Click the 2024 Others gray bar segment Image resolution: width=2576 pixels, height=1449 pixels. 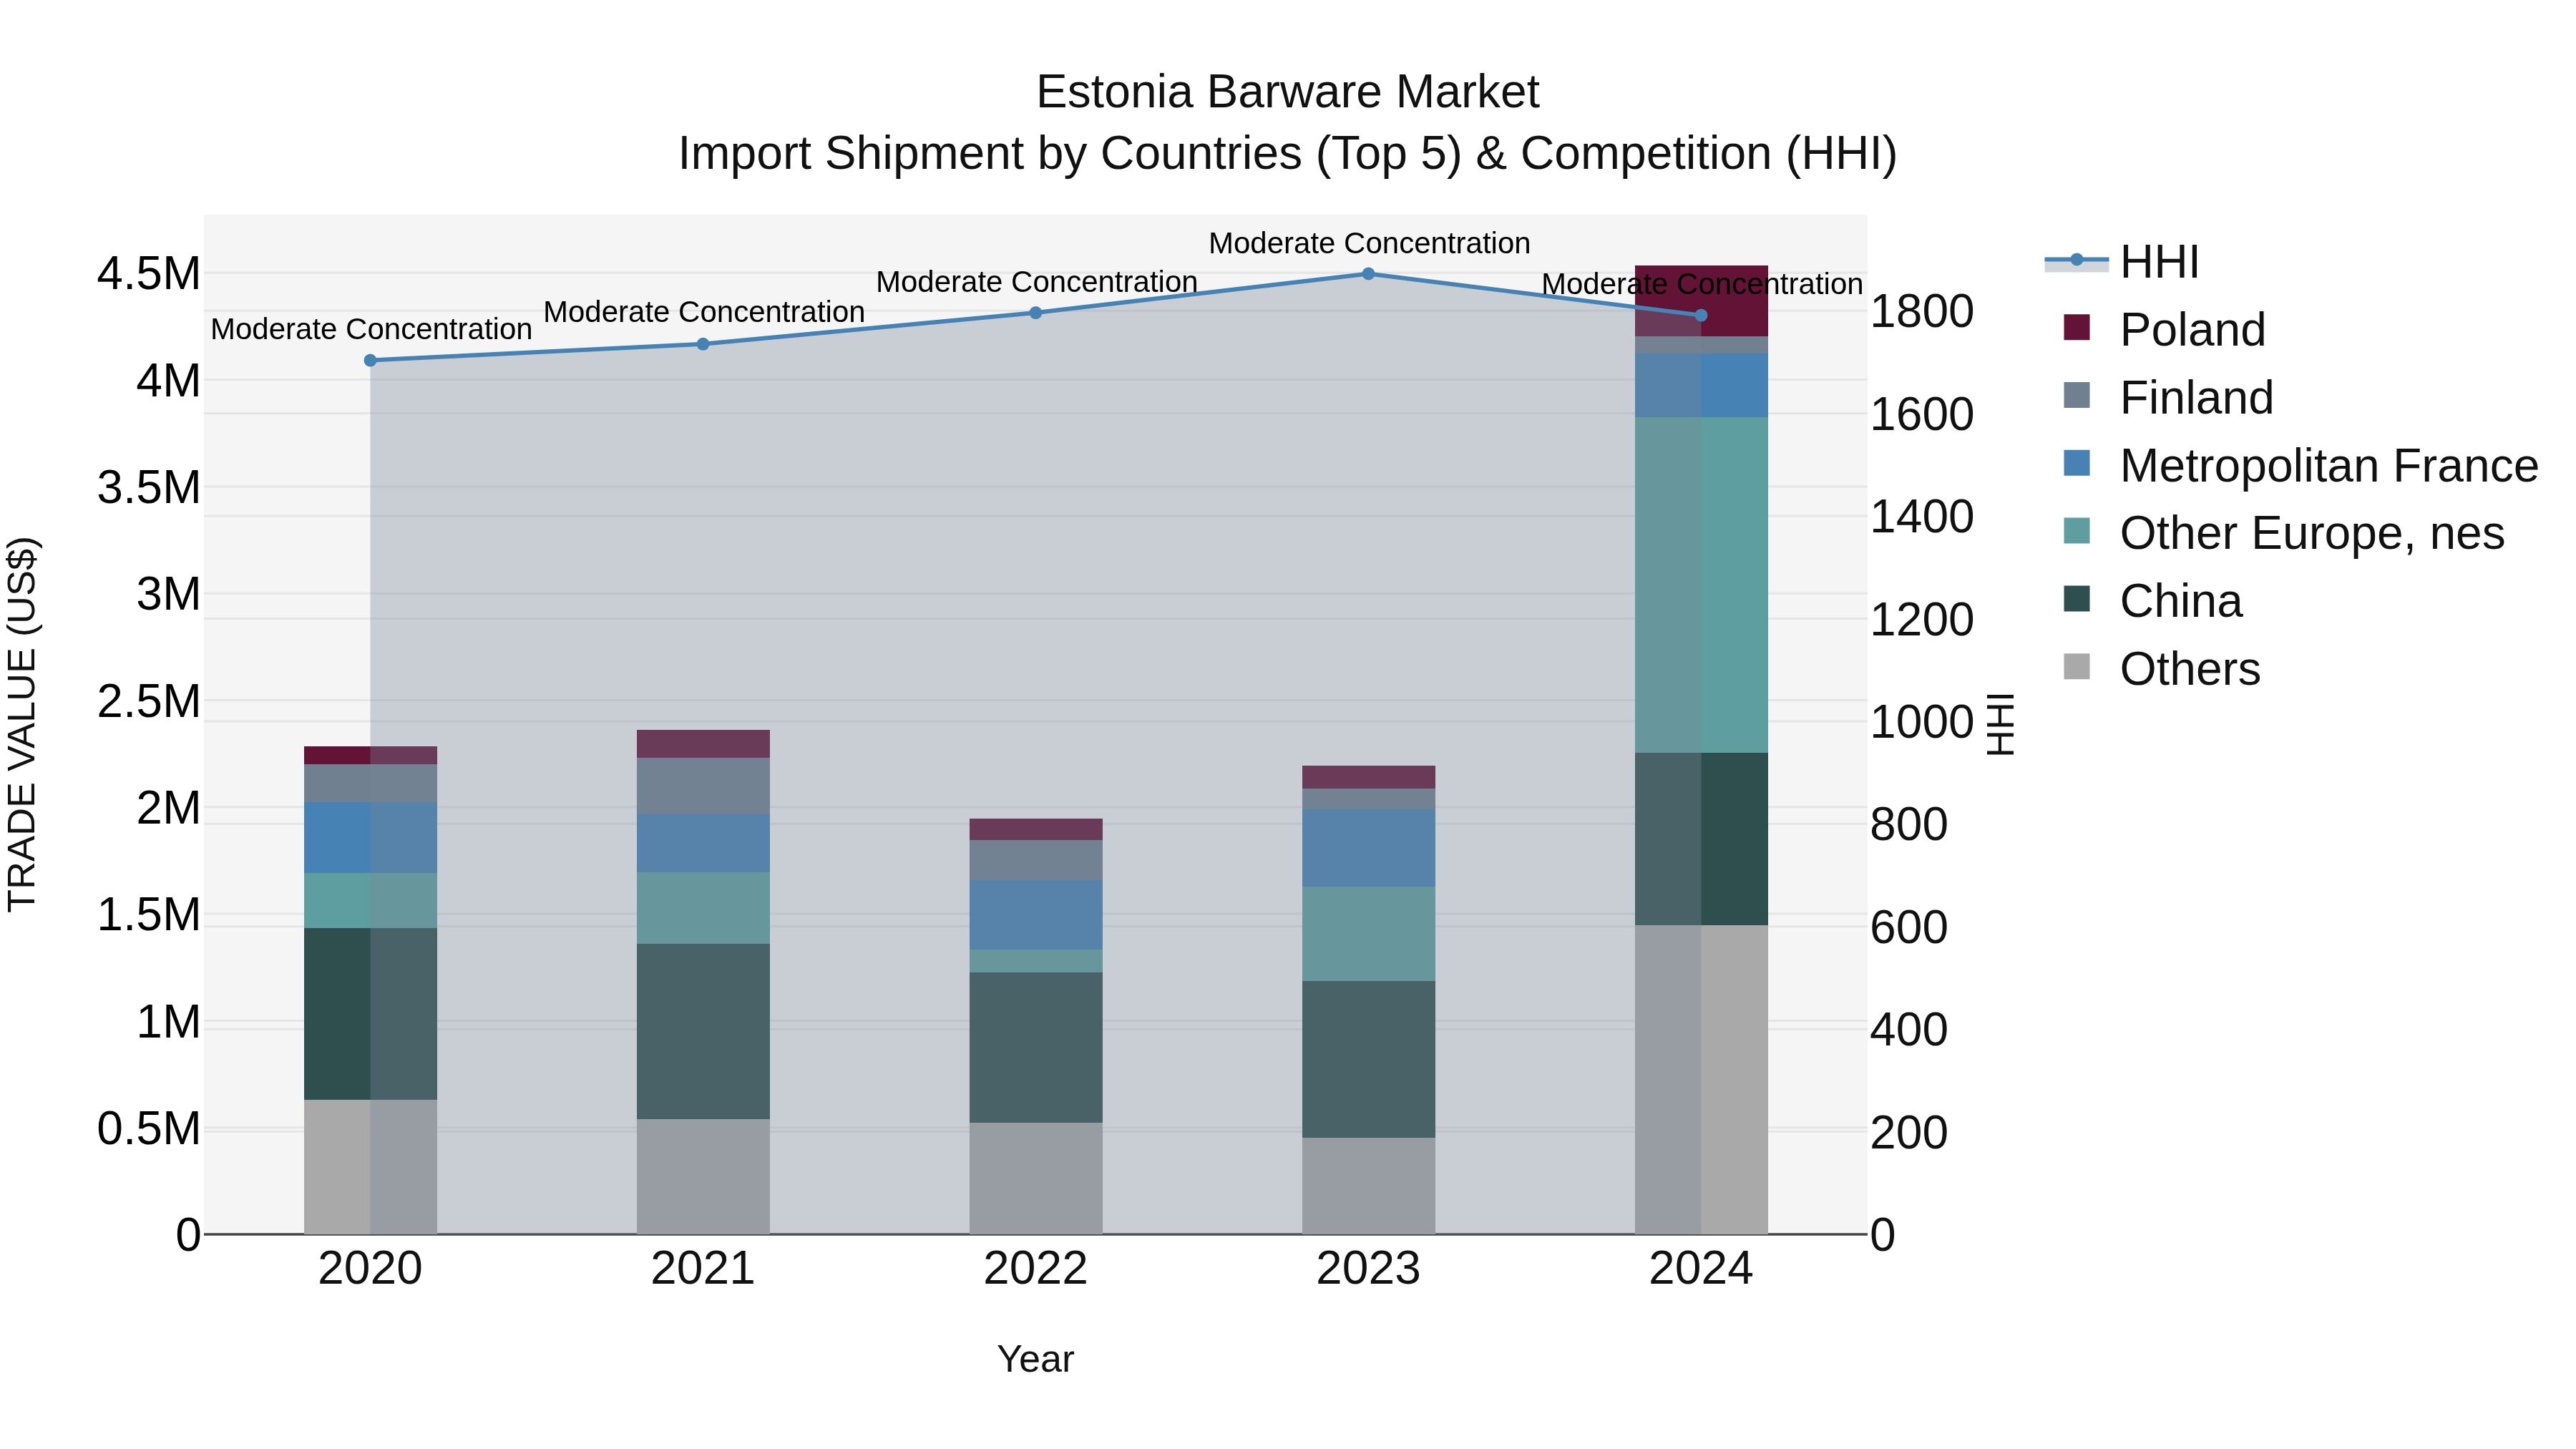[1701, 1080]
